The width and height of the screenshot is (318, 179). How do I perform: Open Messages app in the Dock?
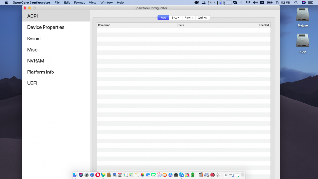pos(148,175)
